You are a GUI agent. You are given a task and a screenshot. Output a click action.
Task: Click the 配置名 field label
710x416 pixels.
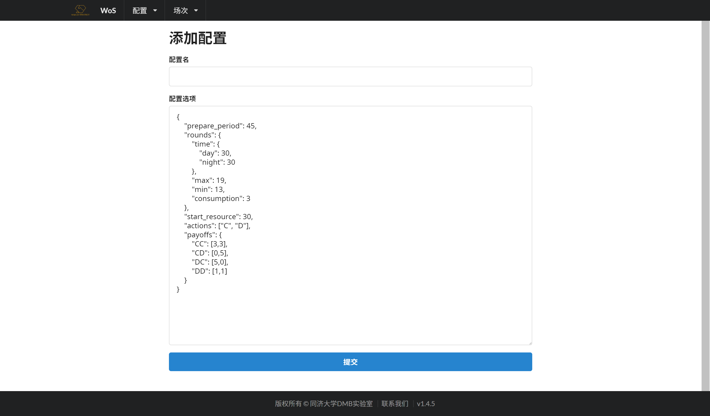179,59
